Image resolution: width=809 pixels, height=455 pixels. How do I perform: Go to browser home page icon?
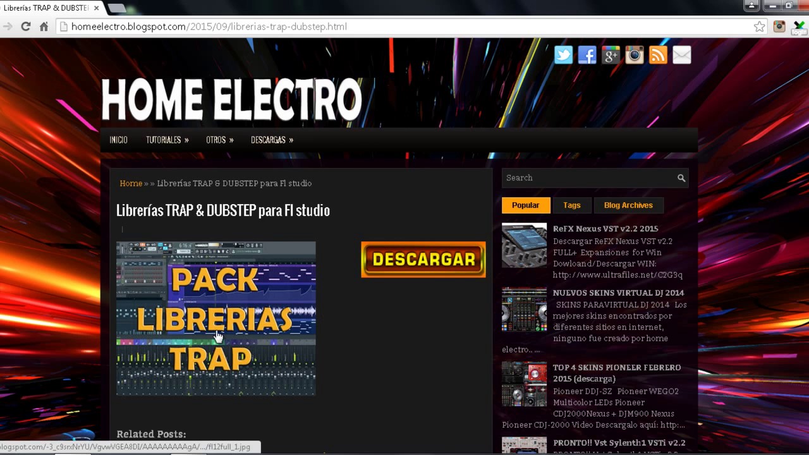44,27
